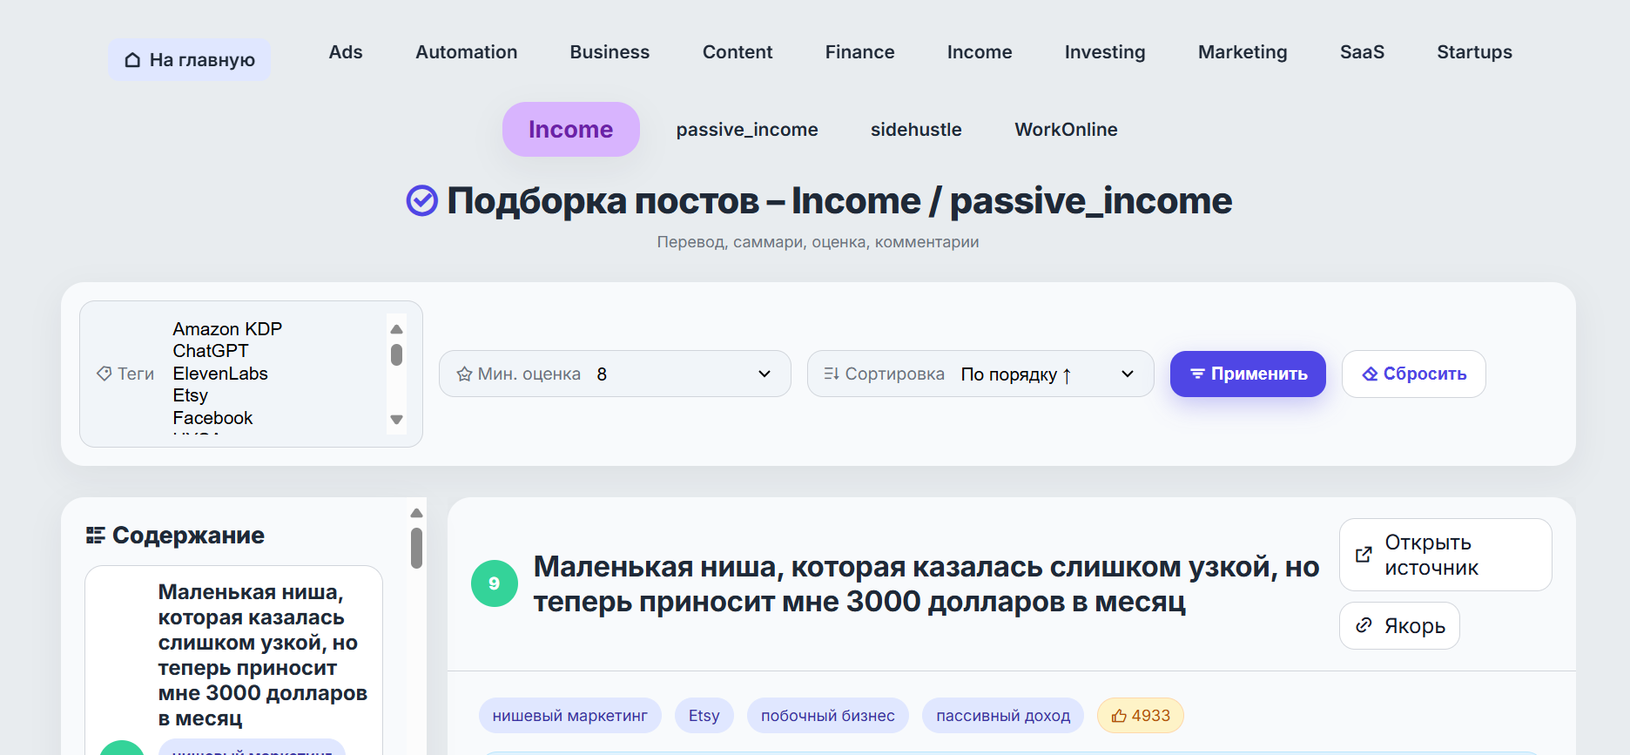Viewport: 1630px width, 755px height.
Task: Open the Marketing category
Action: coord(1242,52)
